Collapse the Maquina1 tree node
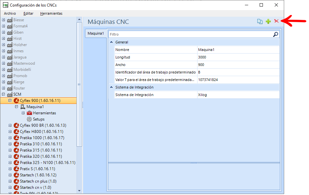The image size is (309, 195). coord(17,107)
